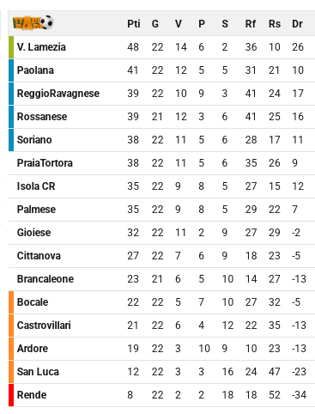Click the orange playout marker beside Bocale

pyautogui.click(x=11, y=302)
